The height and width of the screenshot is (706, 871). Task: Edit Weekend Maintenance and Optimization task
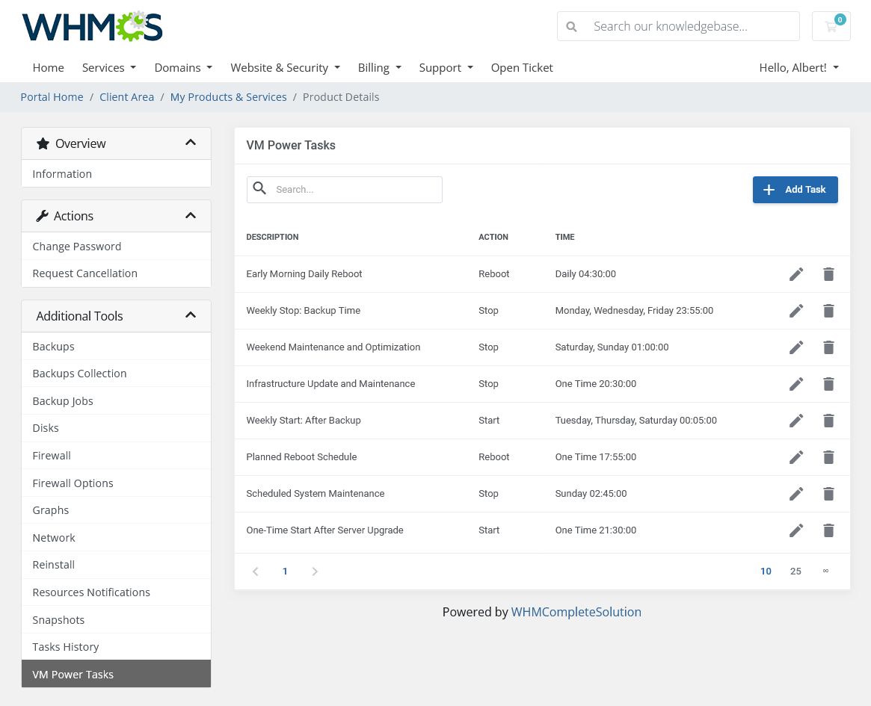point(796,347)
